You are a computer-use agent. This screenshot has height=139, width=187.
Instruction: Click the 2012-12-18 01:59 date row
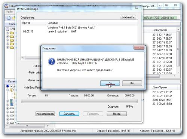(162, 58)
